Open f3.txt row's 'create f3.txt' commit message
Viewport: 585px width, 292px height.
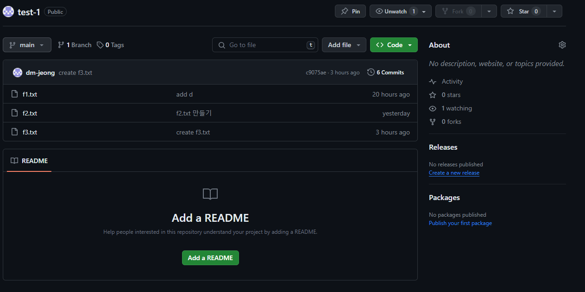[193, 132]
